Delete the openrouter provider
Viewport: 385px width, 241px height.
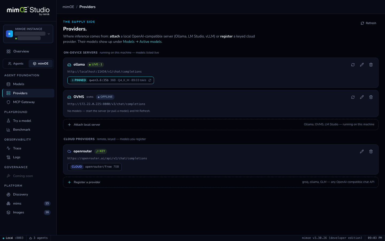tap(371, 152)
